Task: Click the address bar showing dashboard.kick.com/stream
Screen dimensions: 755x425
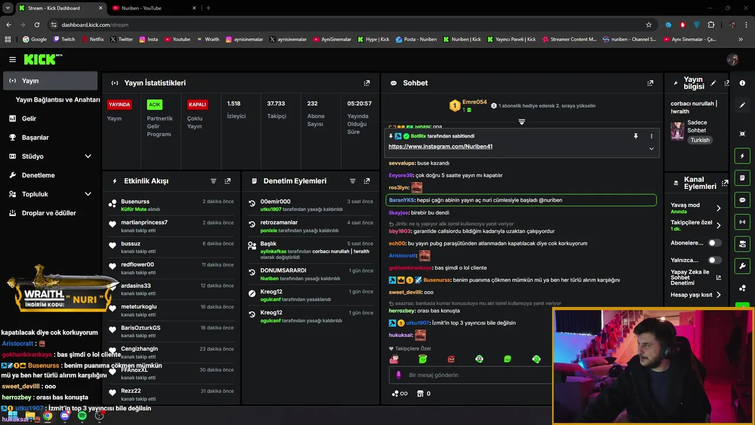Action: [x=348, y=25]
